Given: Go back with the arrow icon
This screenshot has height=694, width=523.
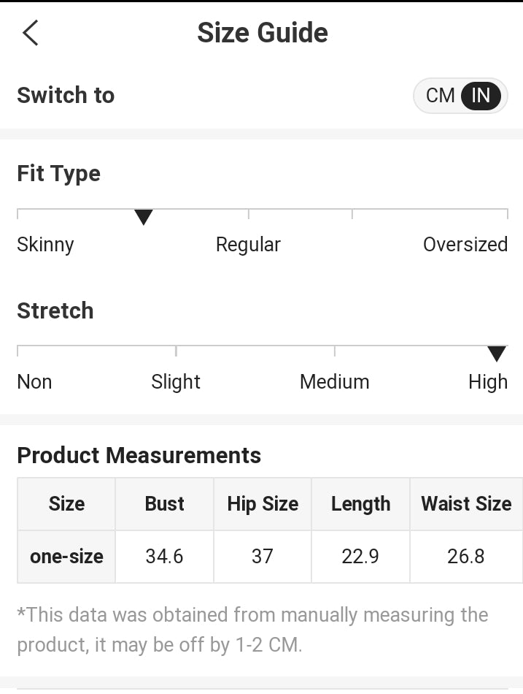Looking at the screenshot, I should [31, 33].
